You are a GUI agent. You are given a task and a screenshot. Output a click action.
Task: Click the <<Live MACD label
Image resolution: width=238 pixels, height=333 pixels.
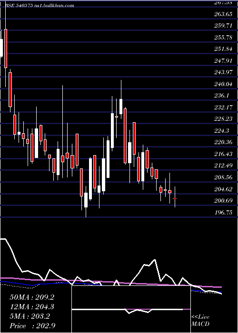tap(200, 320)
